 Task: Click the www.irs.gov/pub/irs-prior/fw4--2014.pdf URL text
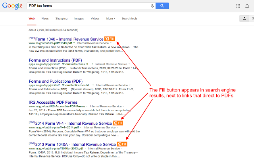pyautogui.click(x=54, y=128)
